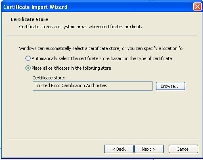Viewport: 203px width, 160px height.
Task: Click the 'Certificate store:' field label
Action: [x=49, y=78]
